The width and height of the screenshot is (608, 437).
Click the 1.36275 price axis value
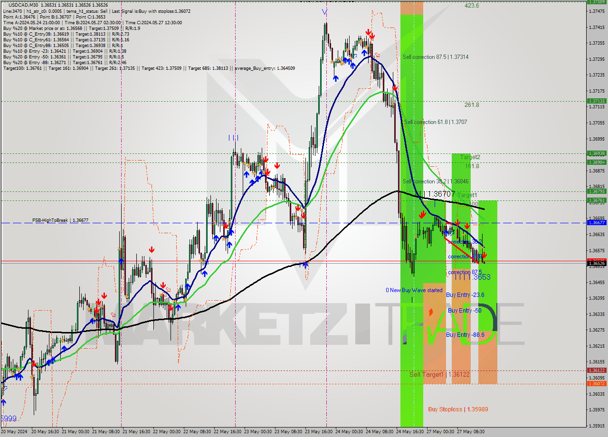pos(597,330)
